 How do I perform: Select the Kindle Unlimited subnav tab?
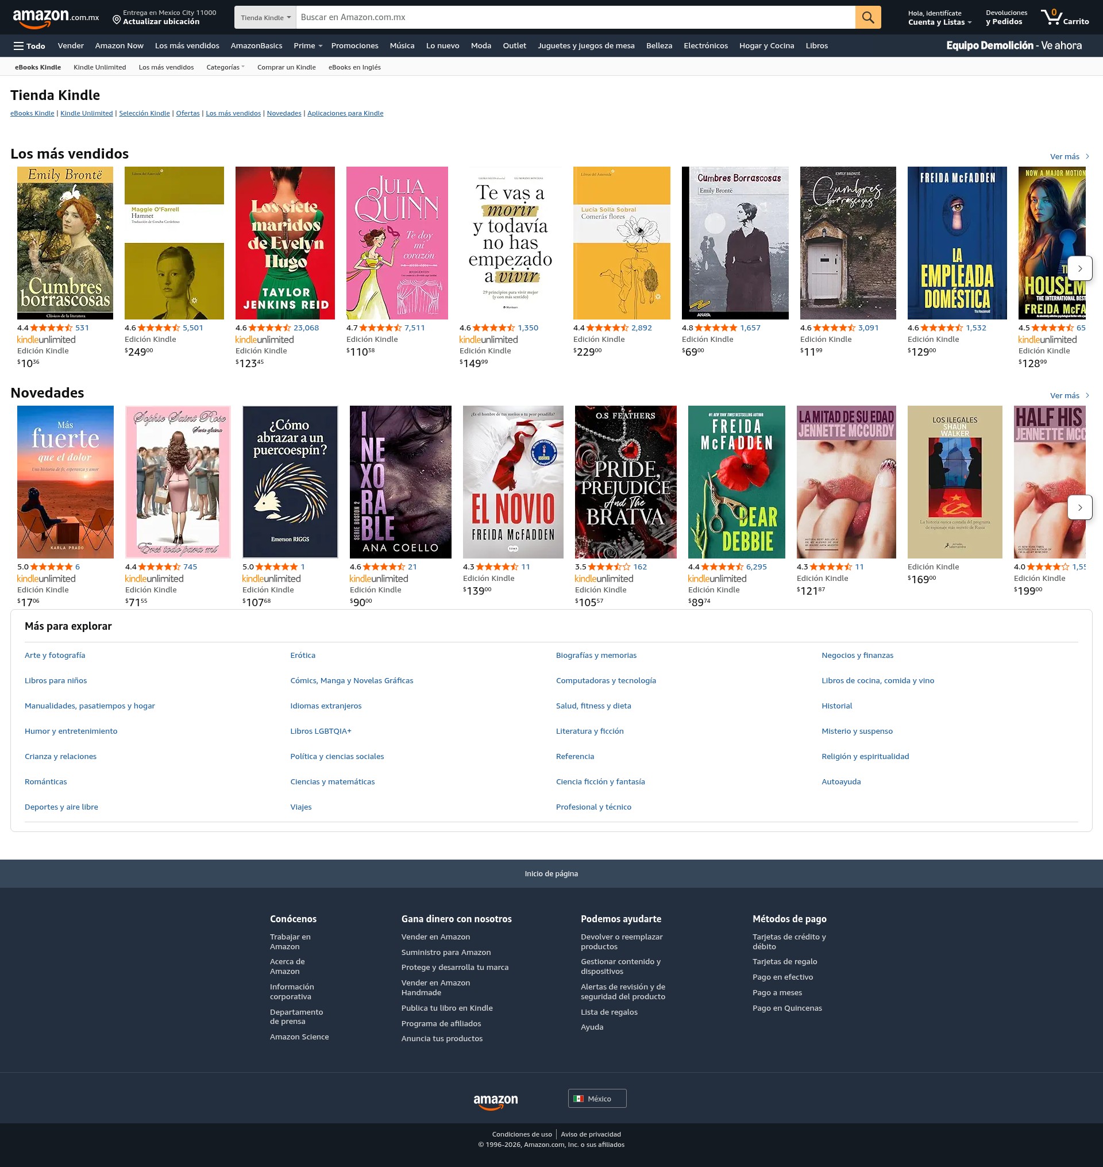(99, 67)
